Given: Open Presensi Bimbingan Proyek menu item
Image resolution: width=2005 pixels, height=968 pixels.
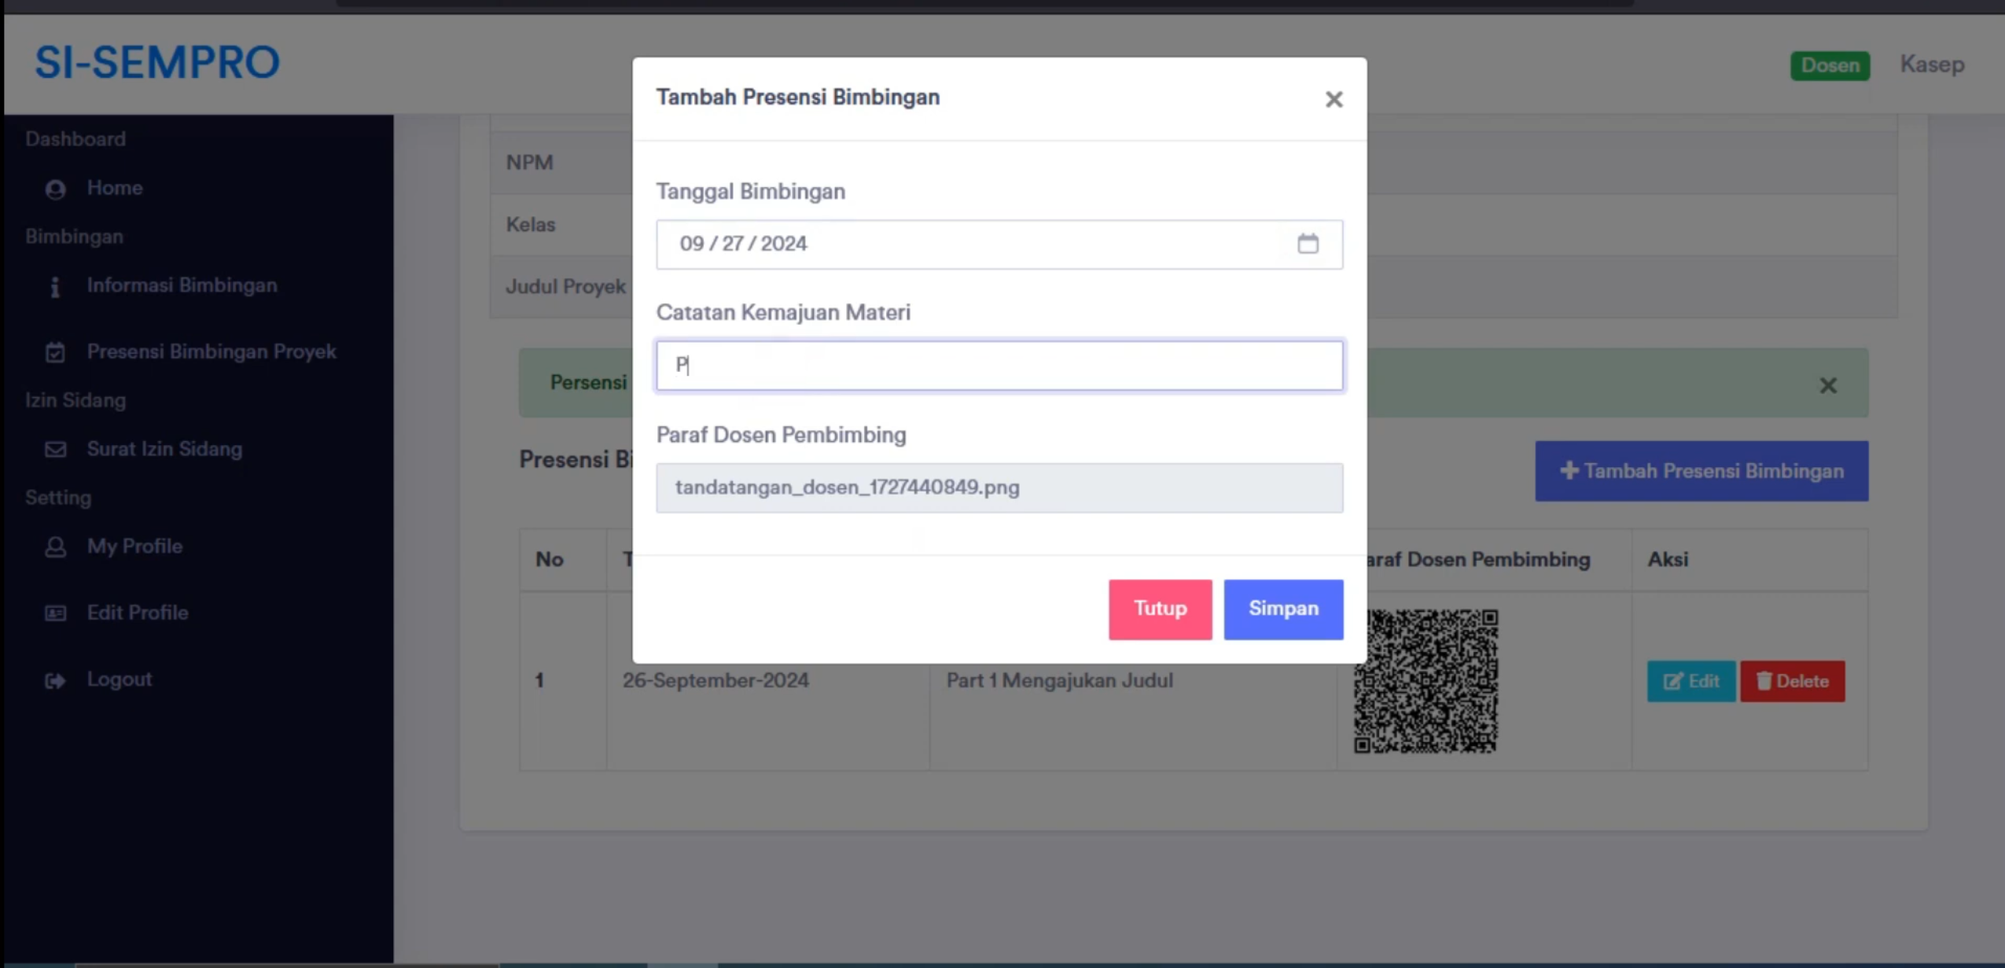Looking at the screenshot, I should 212,351.
